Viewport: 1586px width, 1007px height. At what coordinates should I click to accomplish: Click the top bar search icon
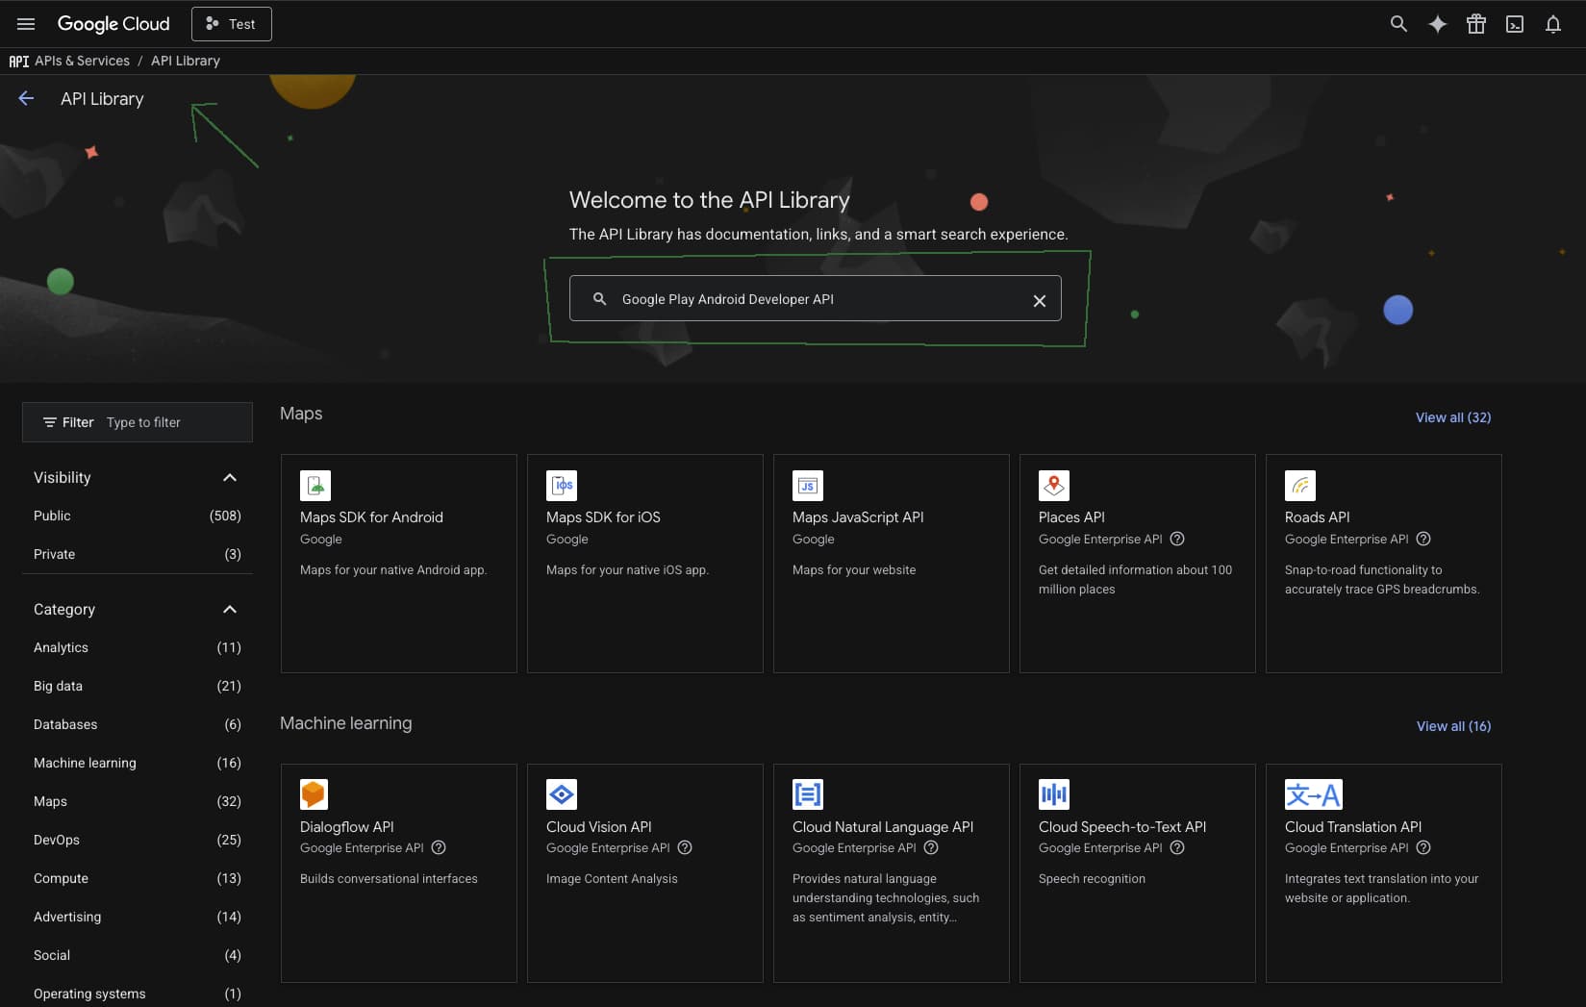[1398, 24]
